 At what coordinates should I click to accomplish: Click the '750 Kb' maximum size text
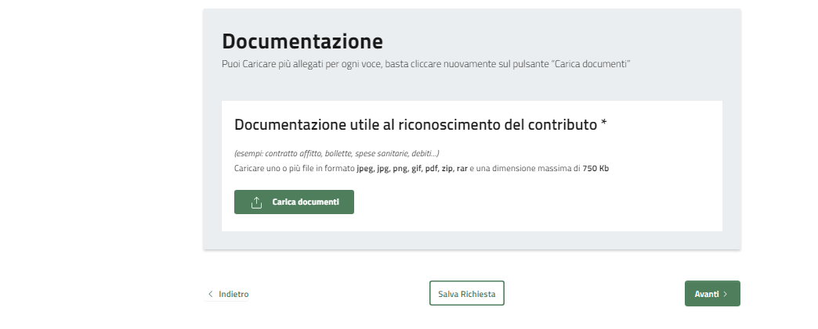pyautogui.click(x=595, y=168)
